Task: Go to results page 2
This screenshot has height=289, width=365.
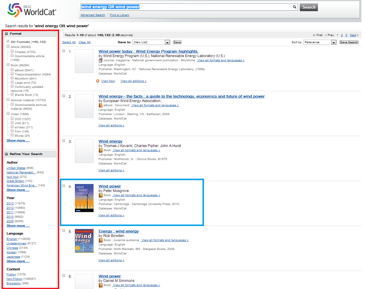Action: click(x=342, y=35)
